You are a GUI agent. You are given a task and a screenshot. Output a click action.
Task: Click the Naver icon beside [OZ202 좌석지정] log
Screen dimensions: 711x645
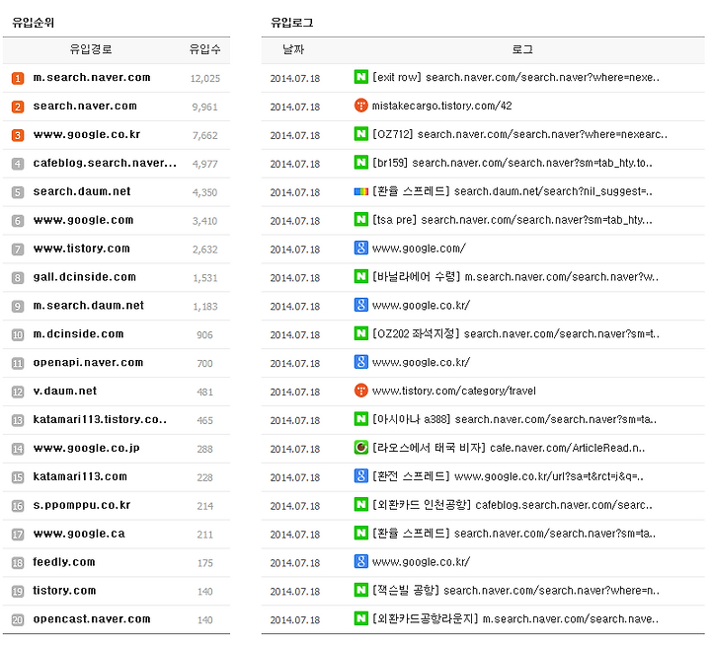(x=361, y=333)
